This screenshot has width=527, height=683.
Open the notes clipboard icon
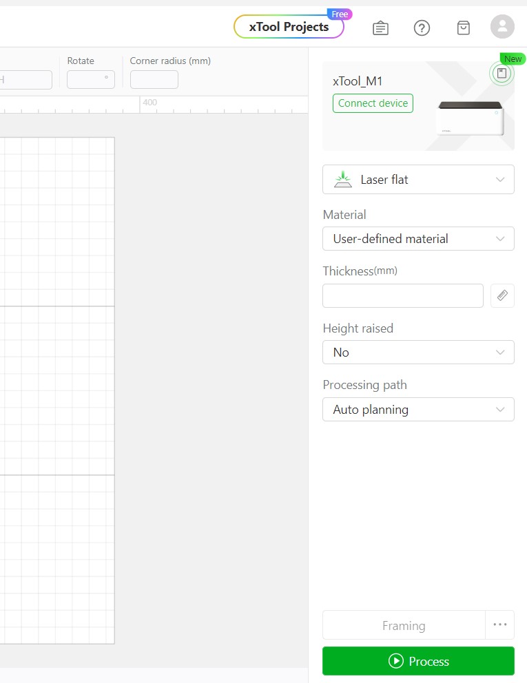(380, 28)
